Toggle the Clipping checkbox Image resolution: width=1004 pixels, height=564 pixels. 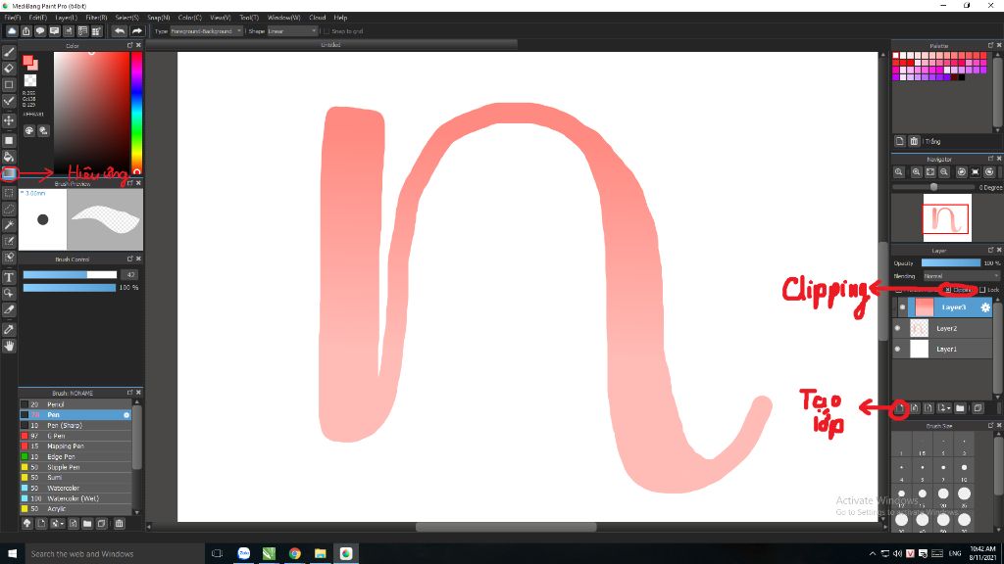point(948,290)
